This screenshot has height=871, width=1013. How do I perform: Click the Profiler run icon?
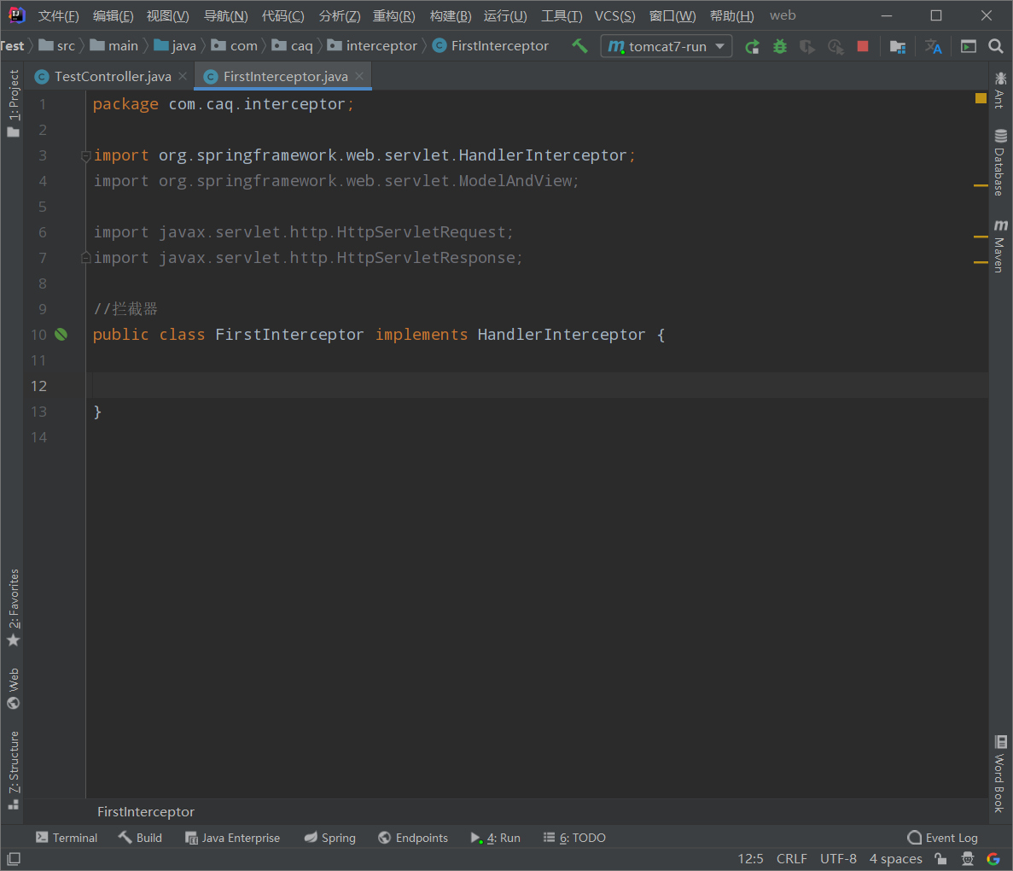(835, 47)
